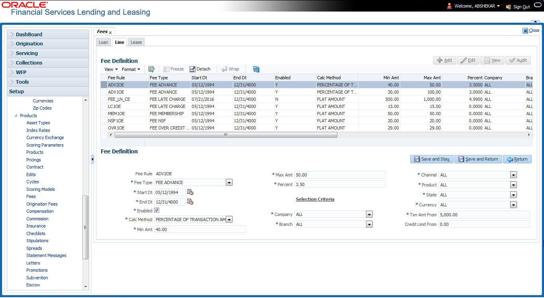Click the Wrap toolbar button

click(231, 69)
